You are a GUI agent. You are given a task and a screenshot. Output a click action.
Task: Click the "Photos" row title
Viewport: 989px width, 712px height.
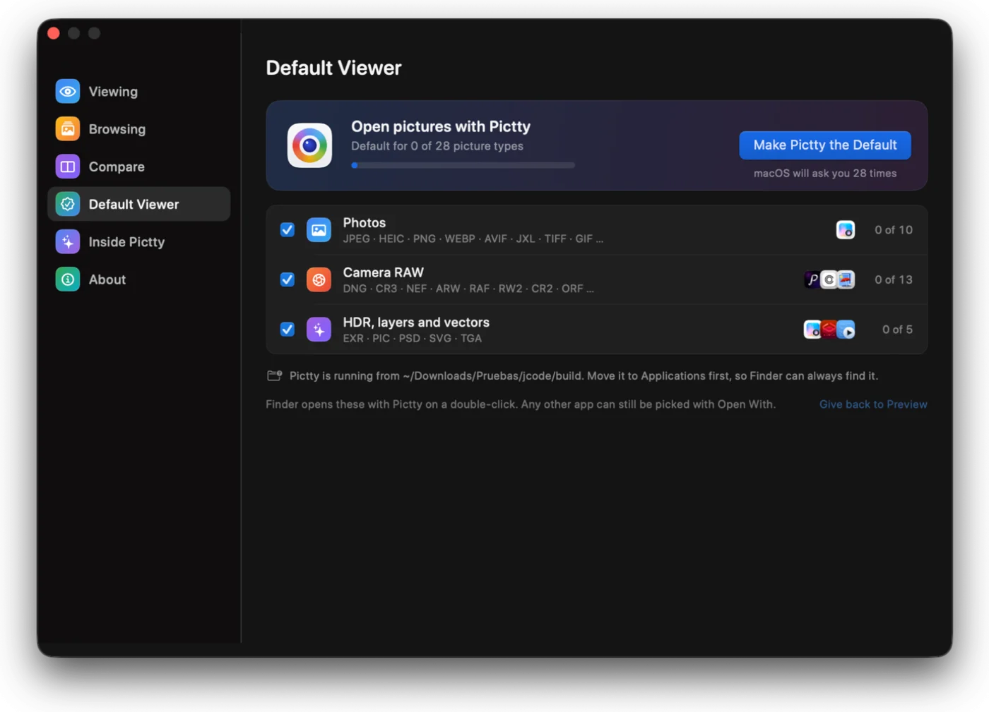(x=365, y=223)
